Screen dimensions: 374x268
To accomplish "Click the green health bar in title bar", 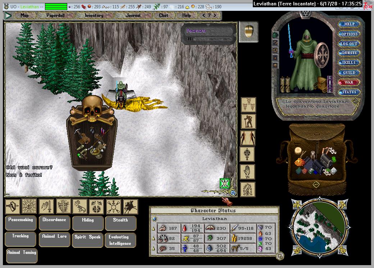I will (56, 7).
